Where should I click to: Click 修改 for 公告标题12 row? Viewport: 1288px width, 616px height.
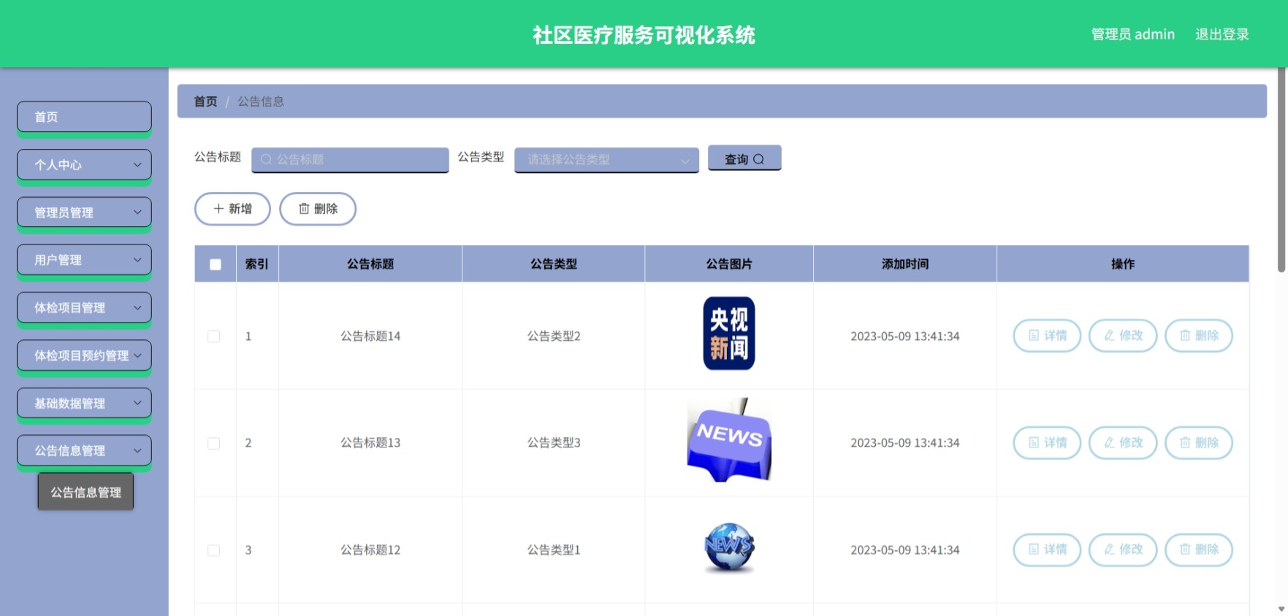(x=1123, y=550)
